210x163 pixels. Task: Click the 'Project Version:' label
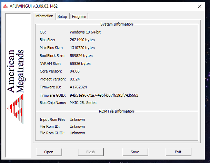[53, 79]
